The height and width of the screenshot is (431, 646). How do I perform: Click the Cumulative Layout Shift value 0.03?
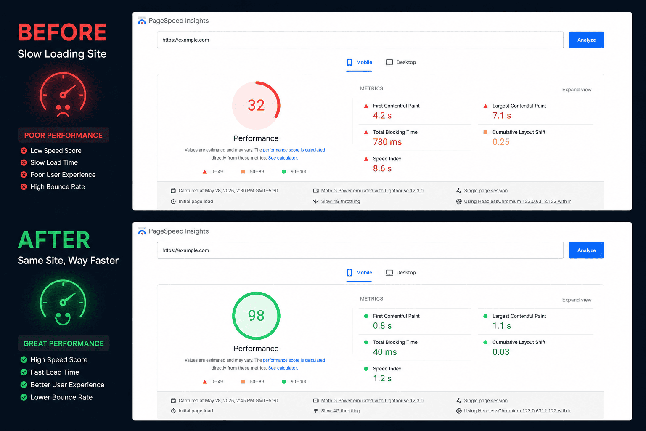coord(501,352)
